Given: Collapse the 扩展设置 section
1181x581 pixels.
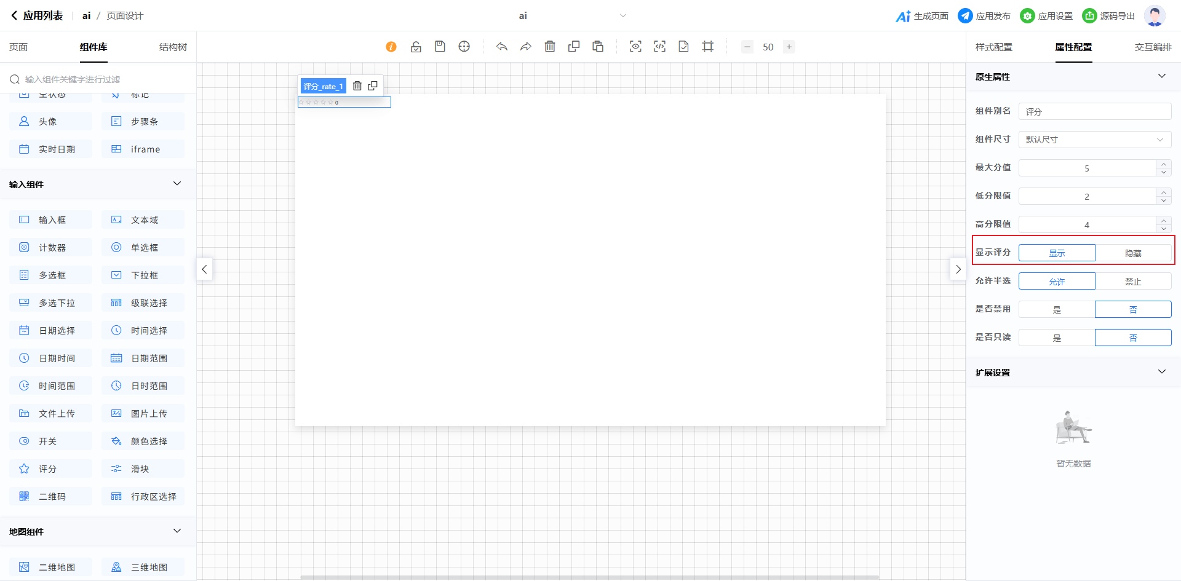Looking at the screenshot, I should click(1161, 372).
